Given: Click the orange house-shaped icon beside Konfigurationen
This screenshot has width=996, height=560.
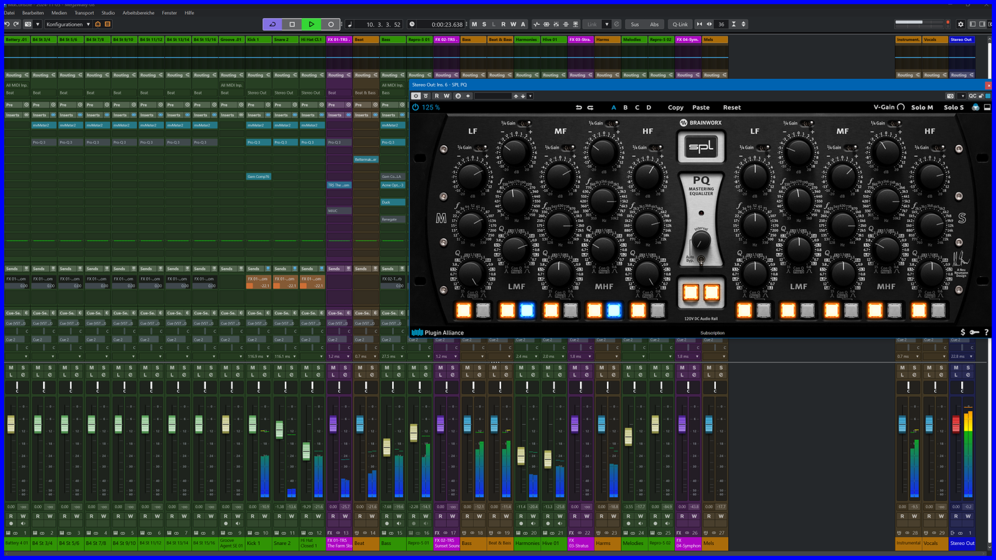Looking at the screenshot, I should pos(98,24).
